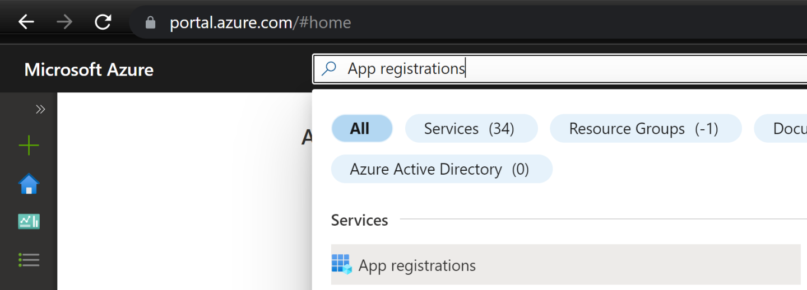Click the green plus Create resource icon
The height and width of the screenshot is (290, 807).
[29, 146]
